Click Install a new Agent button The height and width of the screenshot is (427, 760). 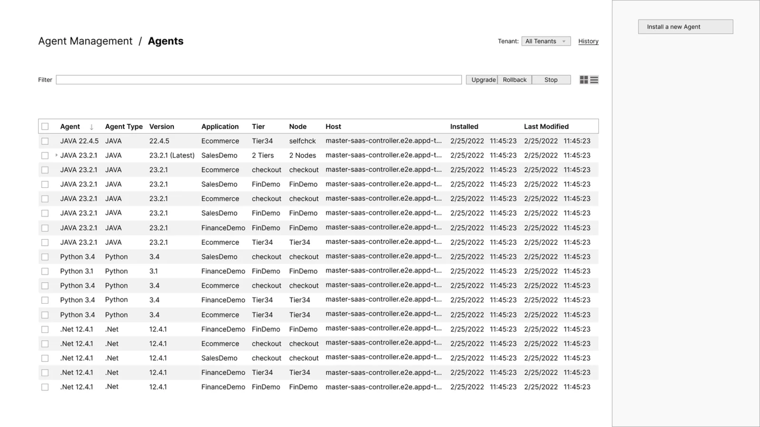coord(685,27)
